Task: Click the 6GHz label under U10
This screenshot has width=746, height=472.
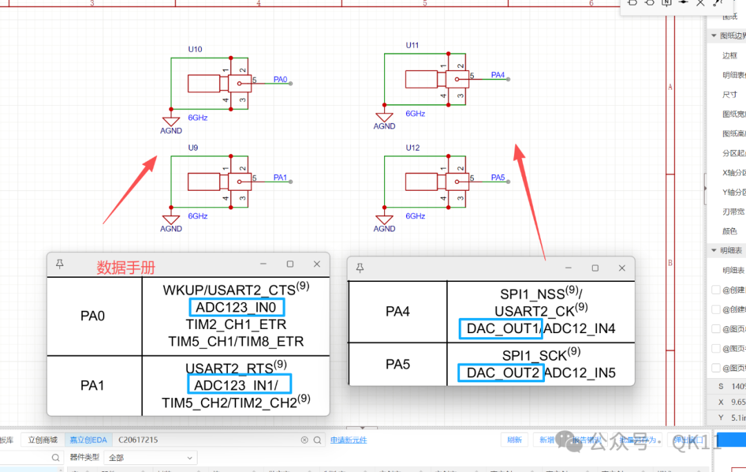Action: point(198,117)
